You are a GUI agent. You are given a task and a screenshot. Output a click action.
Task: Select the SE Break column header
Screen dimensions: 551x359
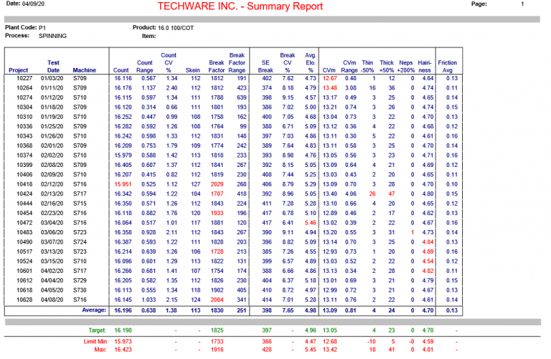(x=265, y=67)
